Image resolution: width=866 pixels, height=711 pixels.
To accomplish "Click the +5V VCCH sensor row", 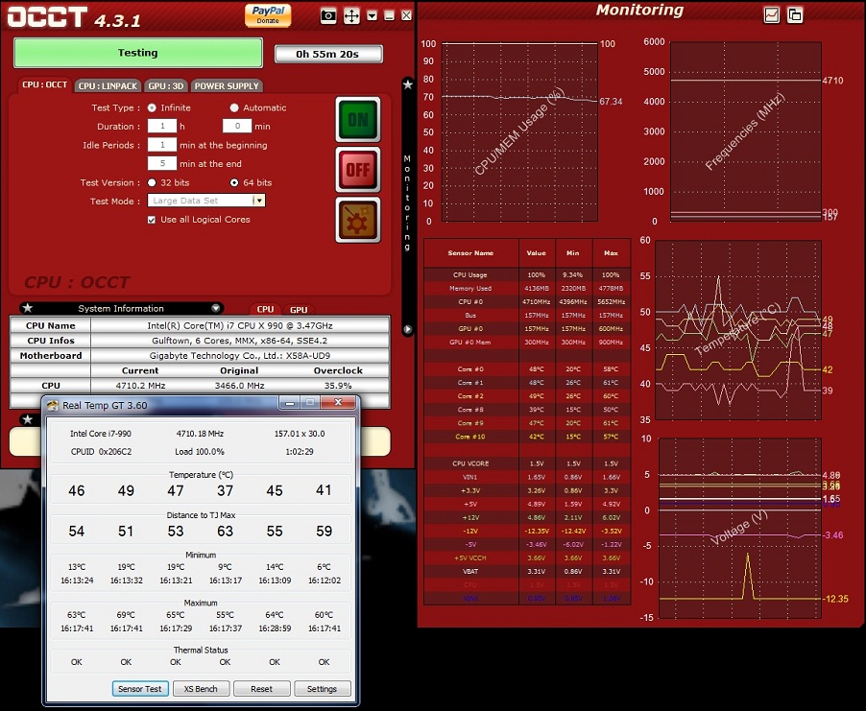I will click(x=527, y=557).
